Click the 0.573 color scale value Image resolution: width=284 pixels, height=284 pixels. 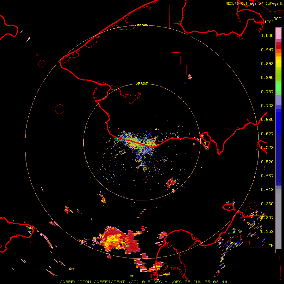[x=267, y=148]
